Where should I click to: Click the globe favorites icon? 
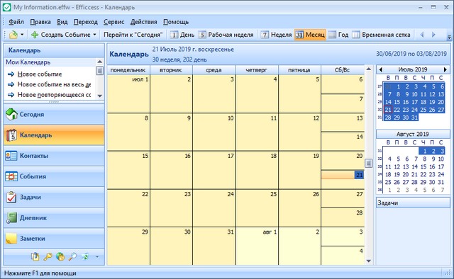pyautogui.click(x=60, y=256)
